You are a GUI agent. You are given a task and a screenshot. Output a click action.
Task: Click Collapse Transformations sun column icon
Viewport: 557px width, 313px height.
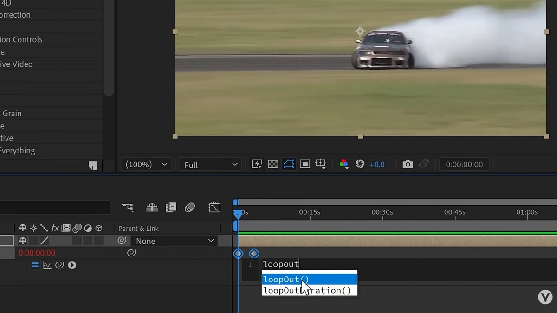point(33,228)
